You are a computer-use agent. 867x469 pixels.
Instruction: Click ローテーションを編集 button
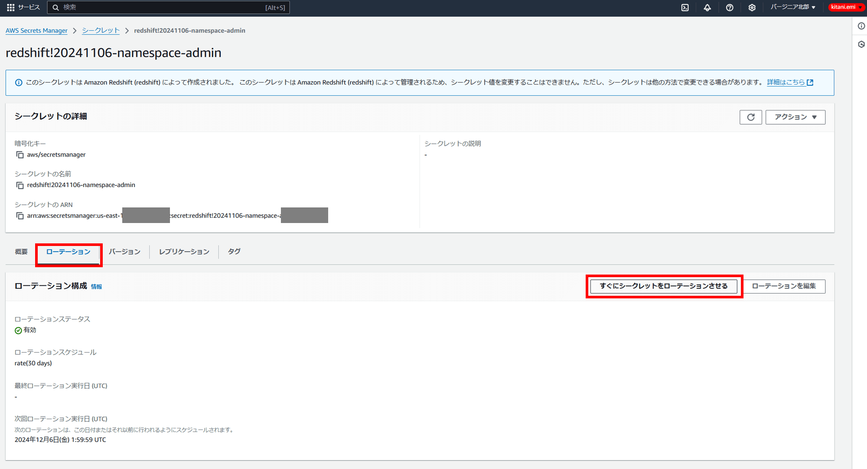pyautogui.click(x=784, y=286)
